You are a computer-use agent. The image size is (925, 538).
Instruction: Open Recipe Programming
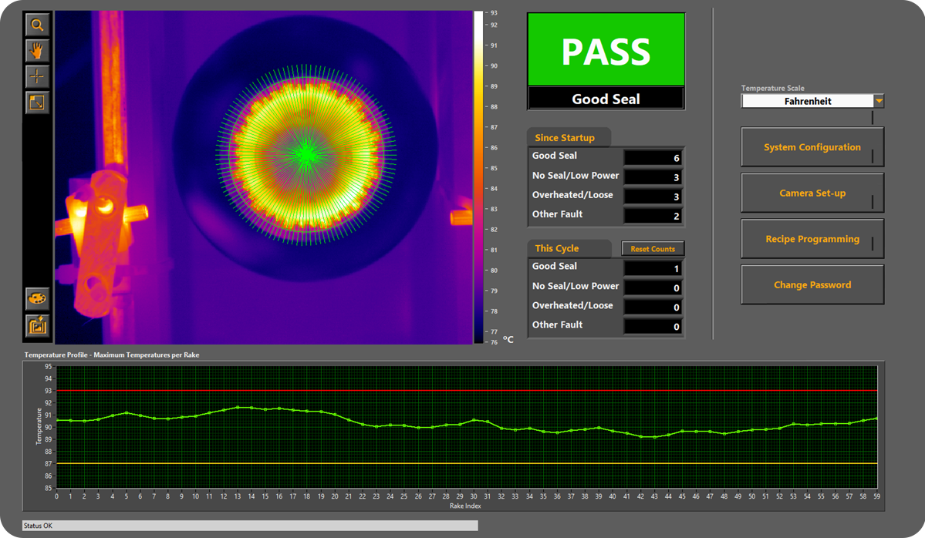pyautogui.click(x=812, y=238)
